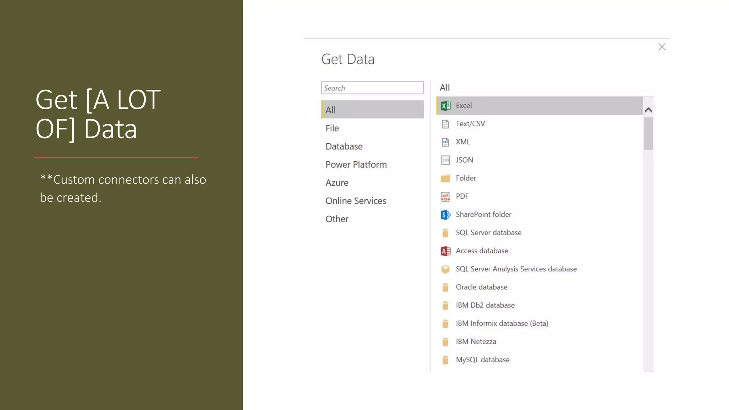The height and width of the screenshot is (410, 729).
Task: Pick the SQL Server database text label
Action: (x=488, y=232)
